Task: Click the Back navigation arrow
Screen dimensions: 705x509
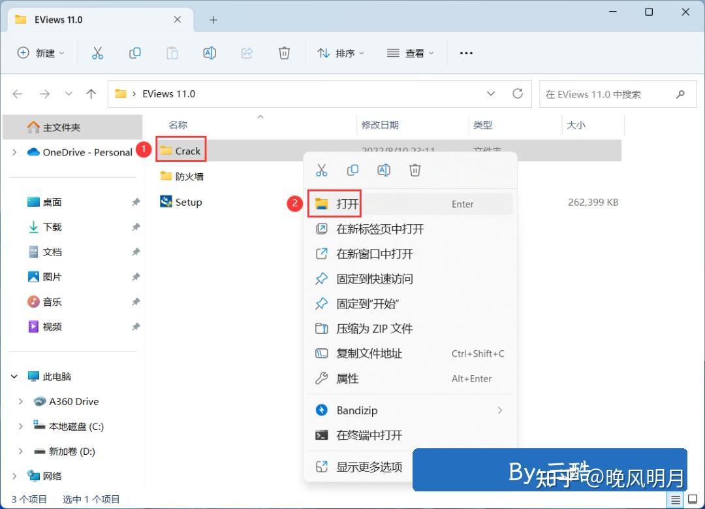Action: 17,93
